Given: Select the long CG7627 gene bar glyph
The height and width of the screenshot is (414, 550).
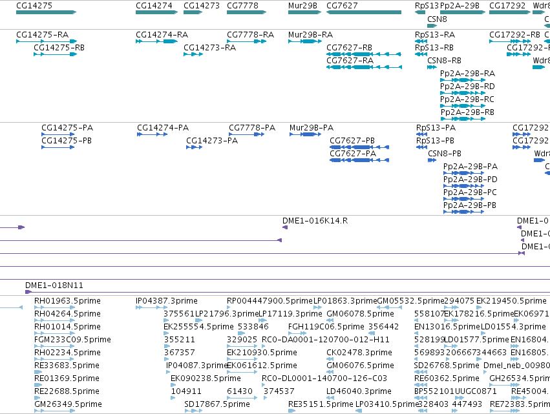Looking at the screenshot, I should 364,12.
